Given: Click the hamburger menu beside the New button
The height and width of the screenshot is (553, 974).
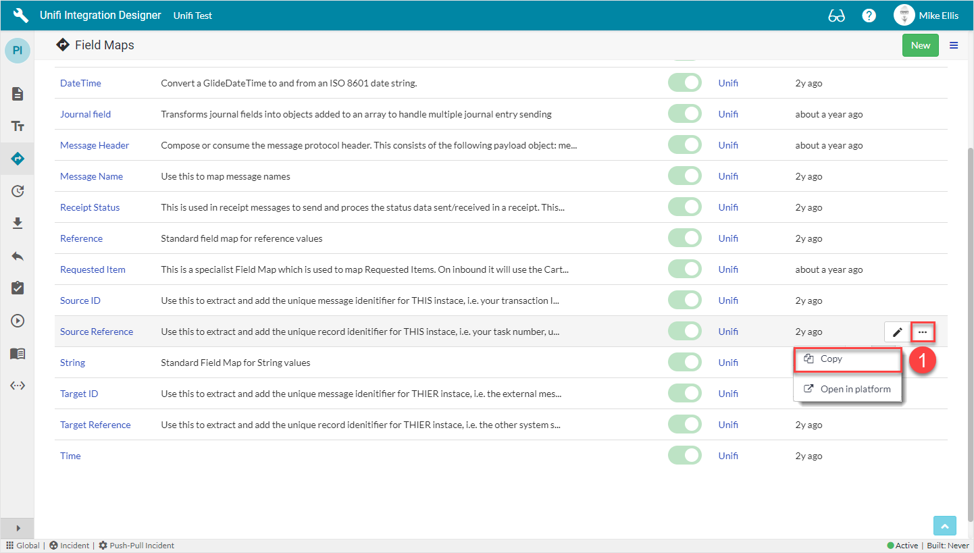Looking at the screenshot, I should click(x=954, y=45).
